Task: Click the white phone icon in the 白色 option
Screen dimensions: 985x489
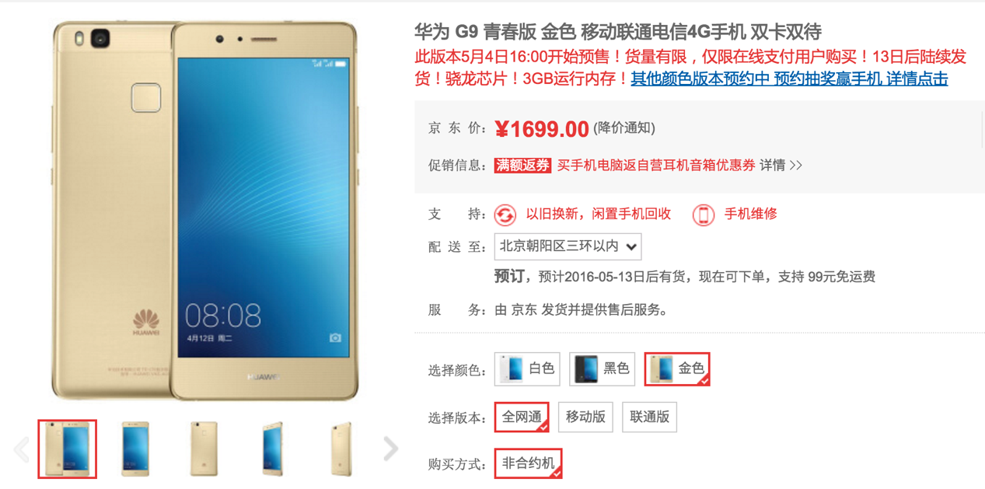Action: [512, 369]
